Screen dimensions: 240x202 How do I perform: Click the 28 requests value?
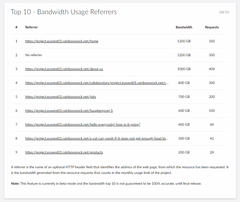tap(212, 152)
